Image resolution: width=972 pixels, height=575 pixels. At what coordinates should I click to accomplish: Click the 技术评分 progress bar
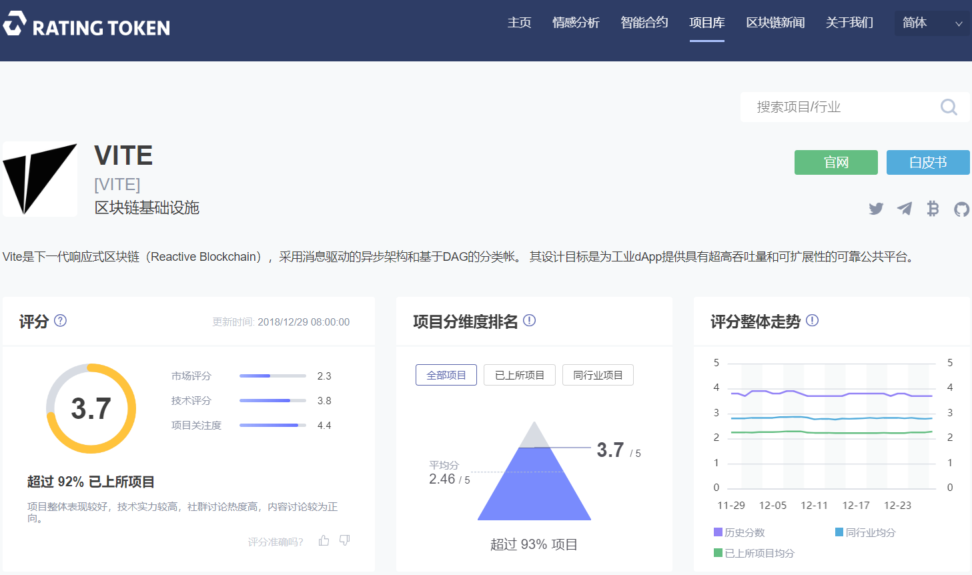click(x=273, y=401)
